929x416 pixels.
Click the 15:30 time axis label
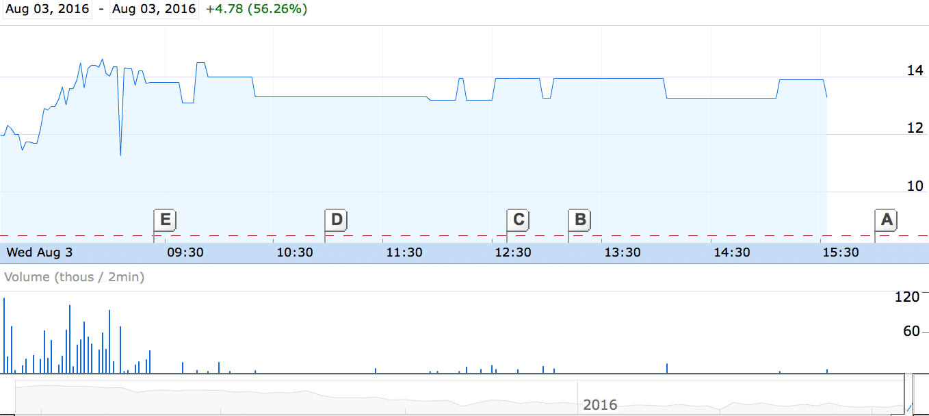tap(841, 252)
